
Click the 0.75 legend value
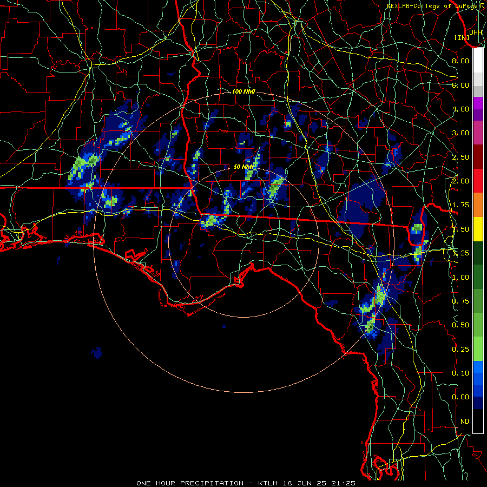coord(460,301)
